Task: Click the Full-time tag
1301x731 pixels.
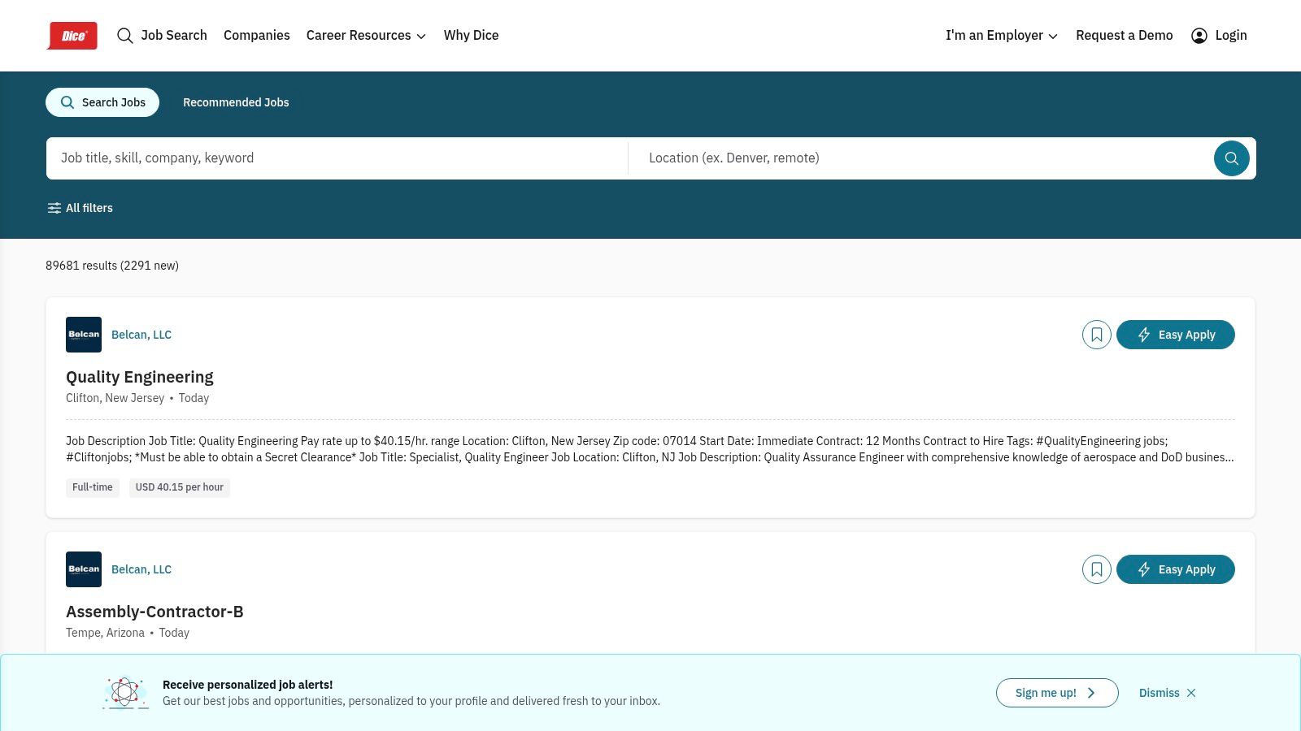Action: pyautogui.click(x=93, y=487)
